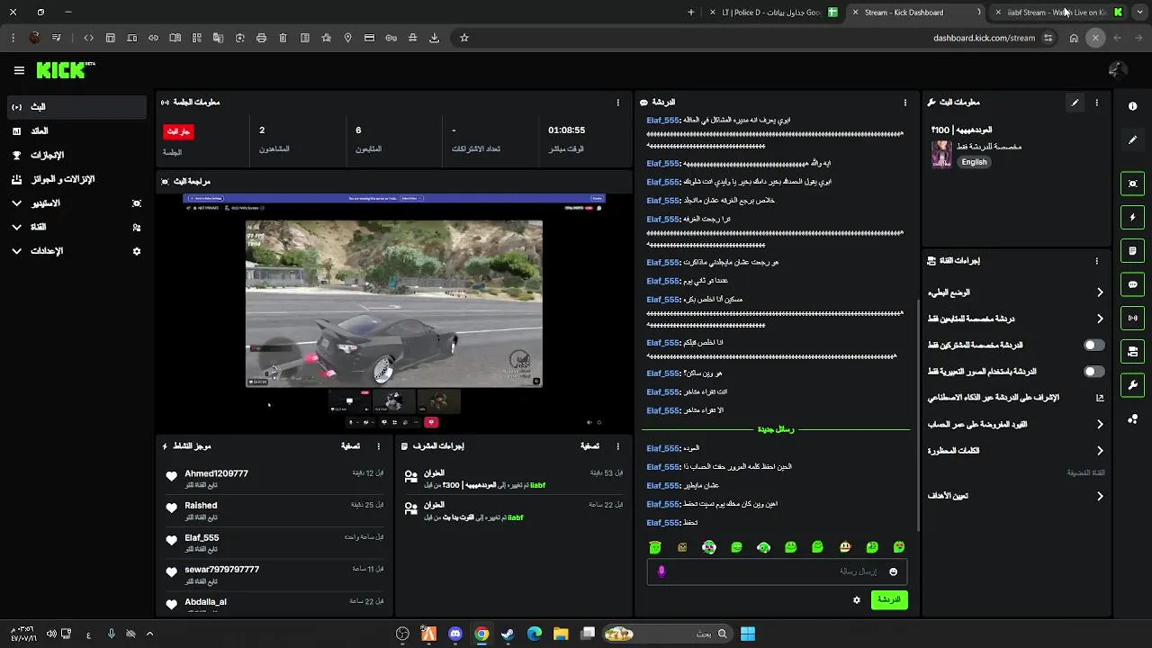Open chat settings gear icon
The image size is (1152, 648).
point(857,599)
